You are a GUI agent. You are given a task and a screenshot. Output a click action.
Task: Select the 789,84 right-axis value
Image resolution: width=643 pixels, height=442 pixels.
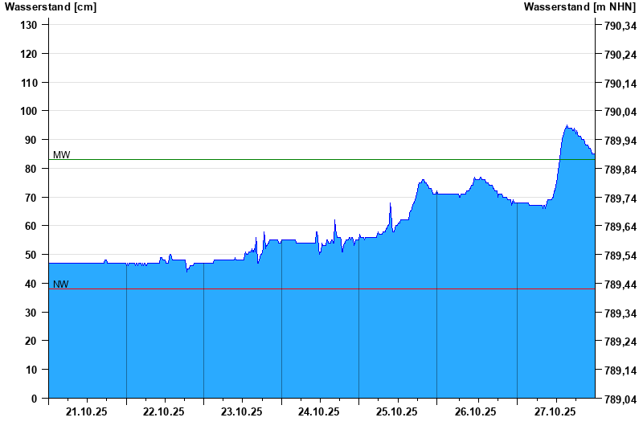pyautogui.click(x=619, y=170)
